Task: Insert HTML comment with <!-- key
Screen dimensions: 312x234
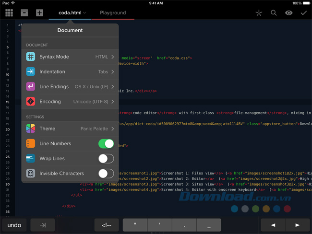Action: [x=107, y=225]
